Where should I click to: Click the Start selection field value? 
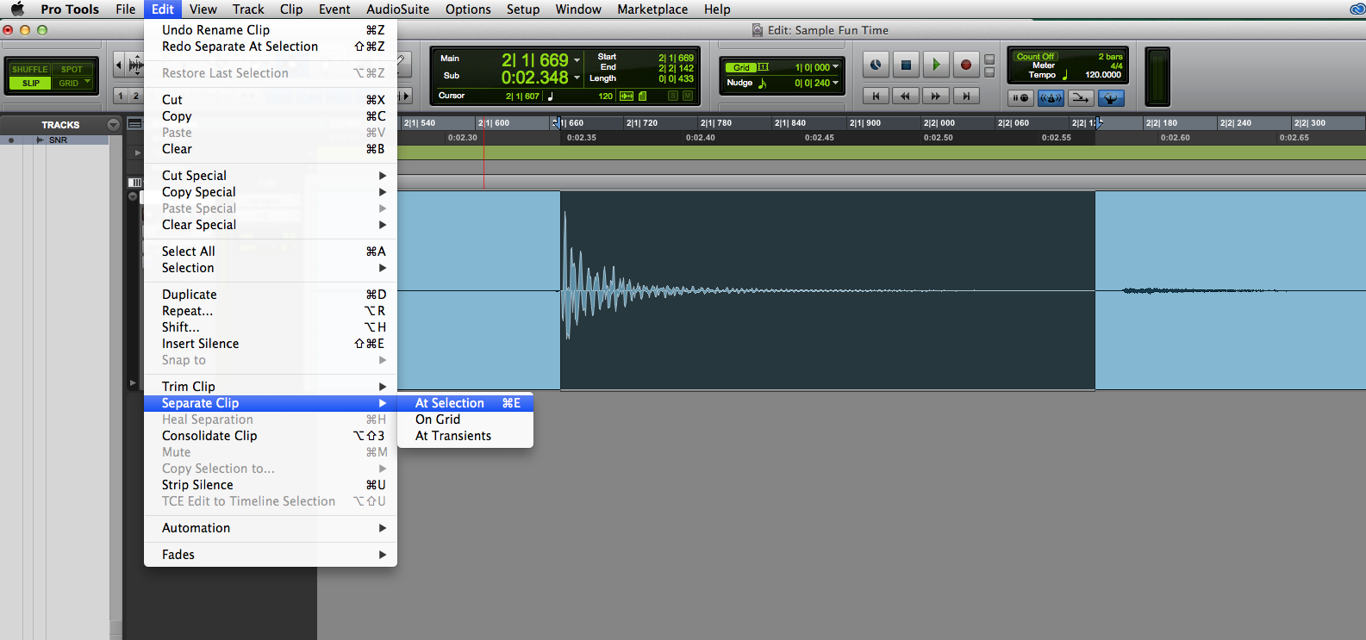click(x=676, y=58)
